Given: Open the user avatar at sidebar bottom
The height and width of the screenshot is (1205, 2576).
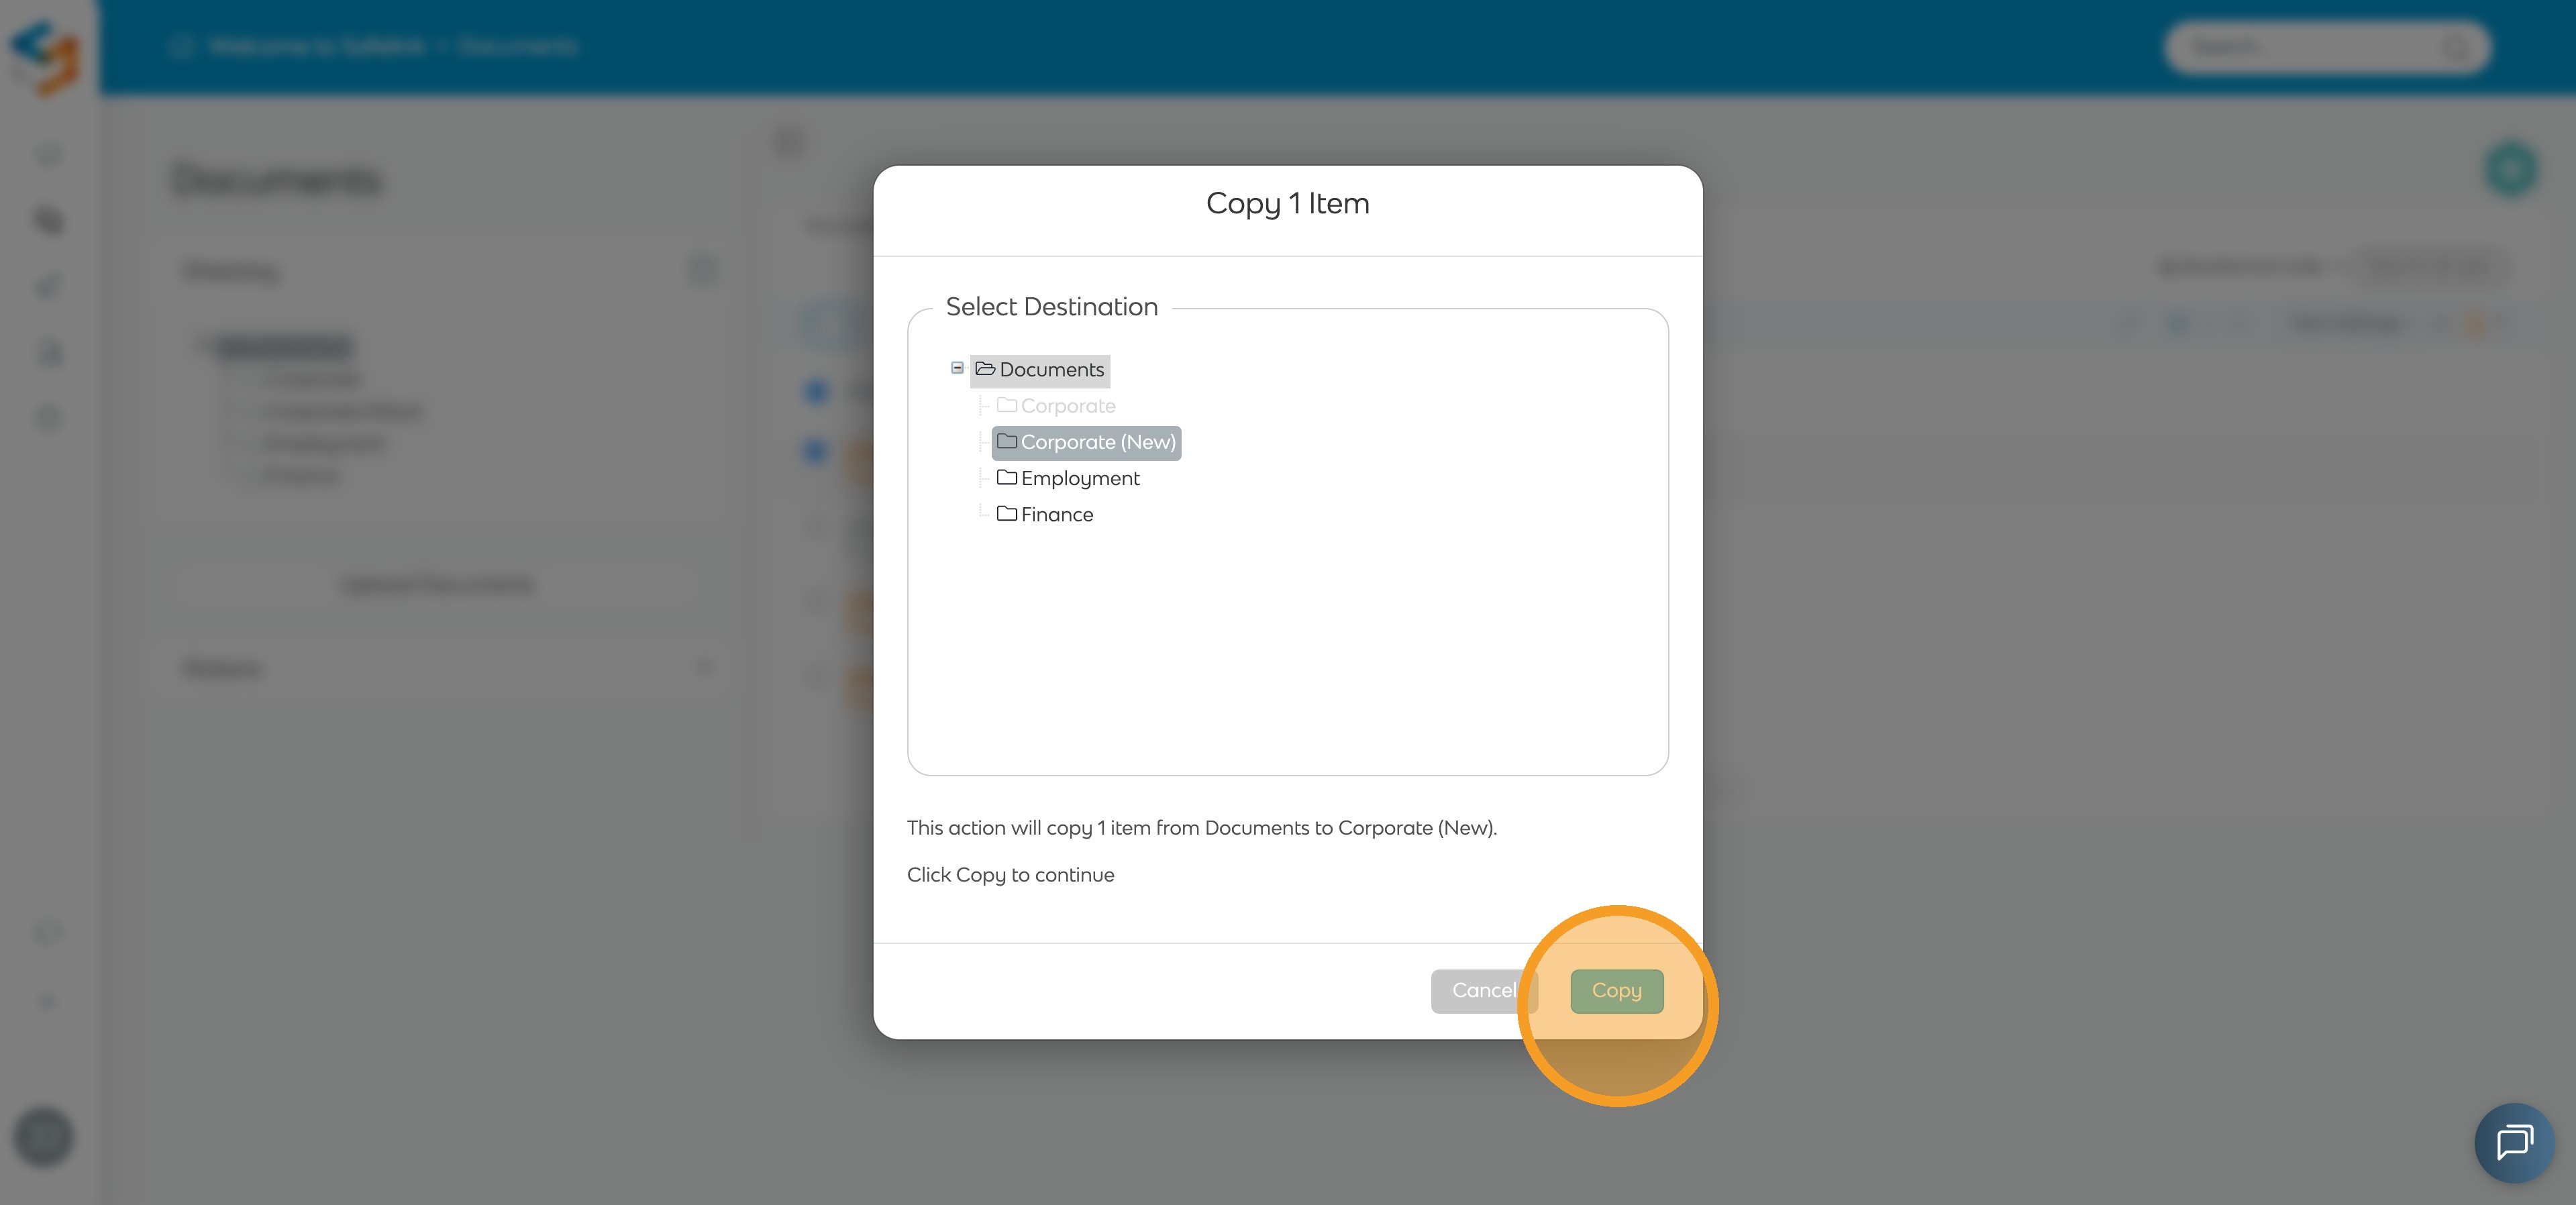Looking at the screenshot, I should (43, 1137).
